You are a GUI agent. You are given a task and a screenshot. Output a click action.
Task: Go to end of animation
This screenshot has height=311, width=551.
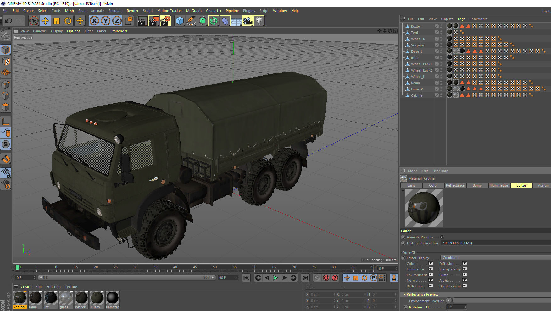point(305,278)
